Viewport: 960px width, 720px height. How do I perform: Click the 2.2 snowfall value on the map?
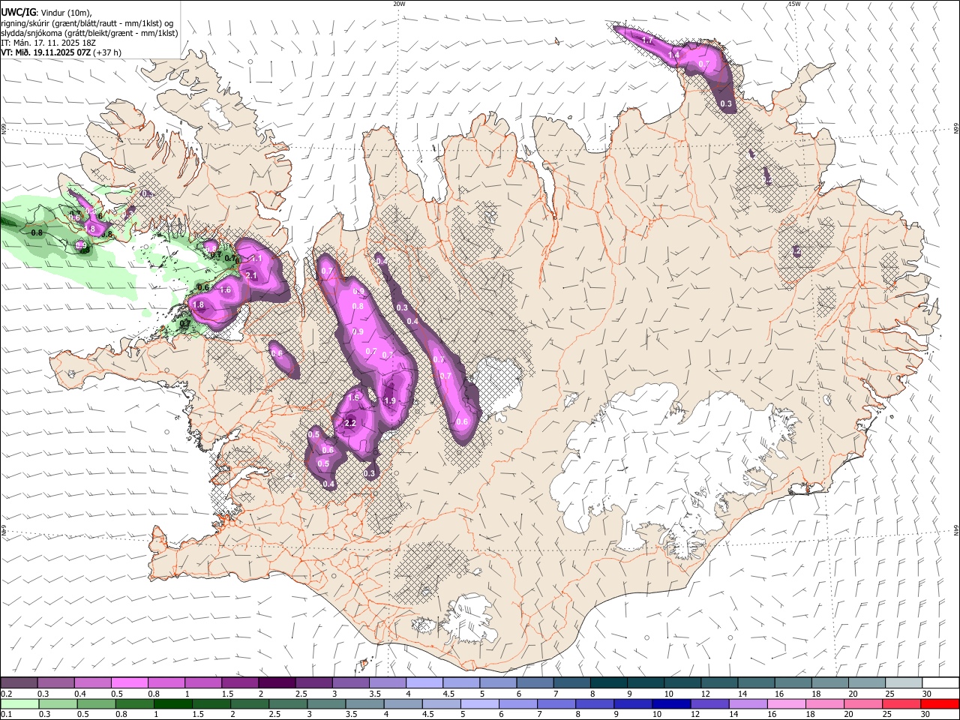(x=349, y=424)
